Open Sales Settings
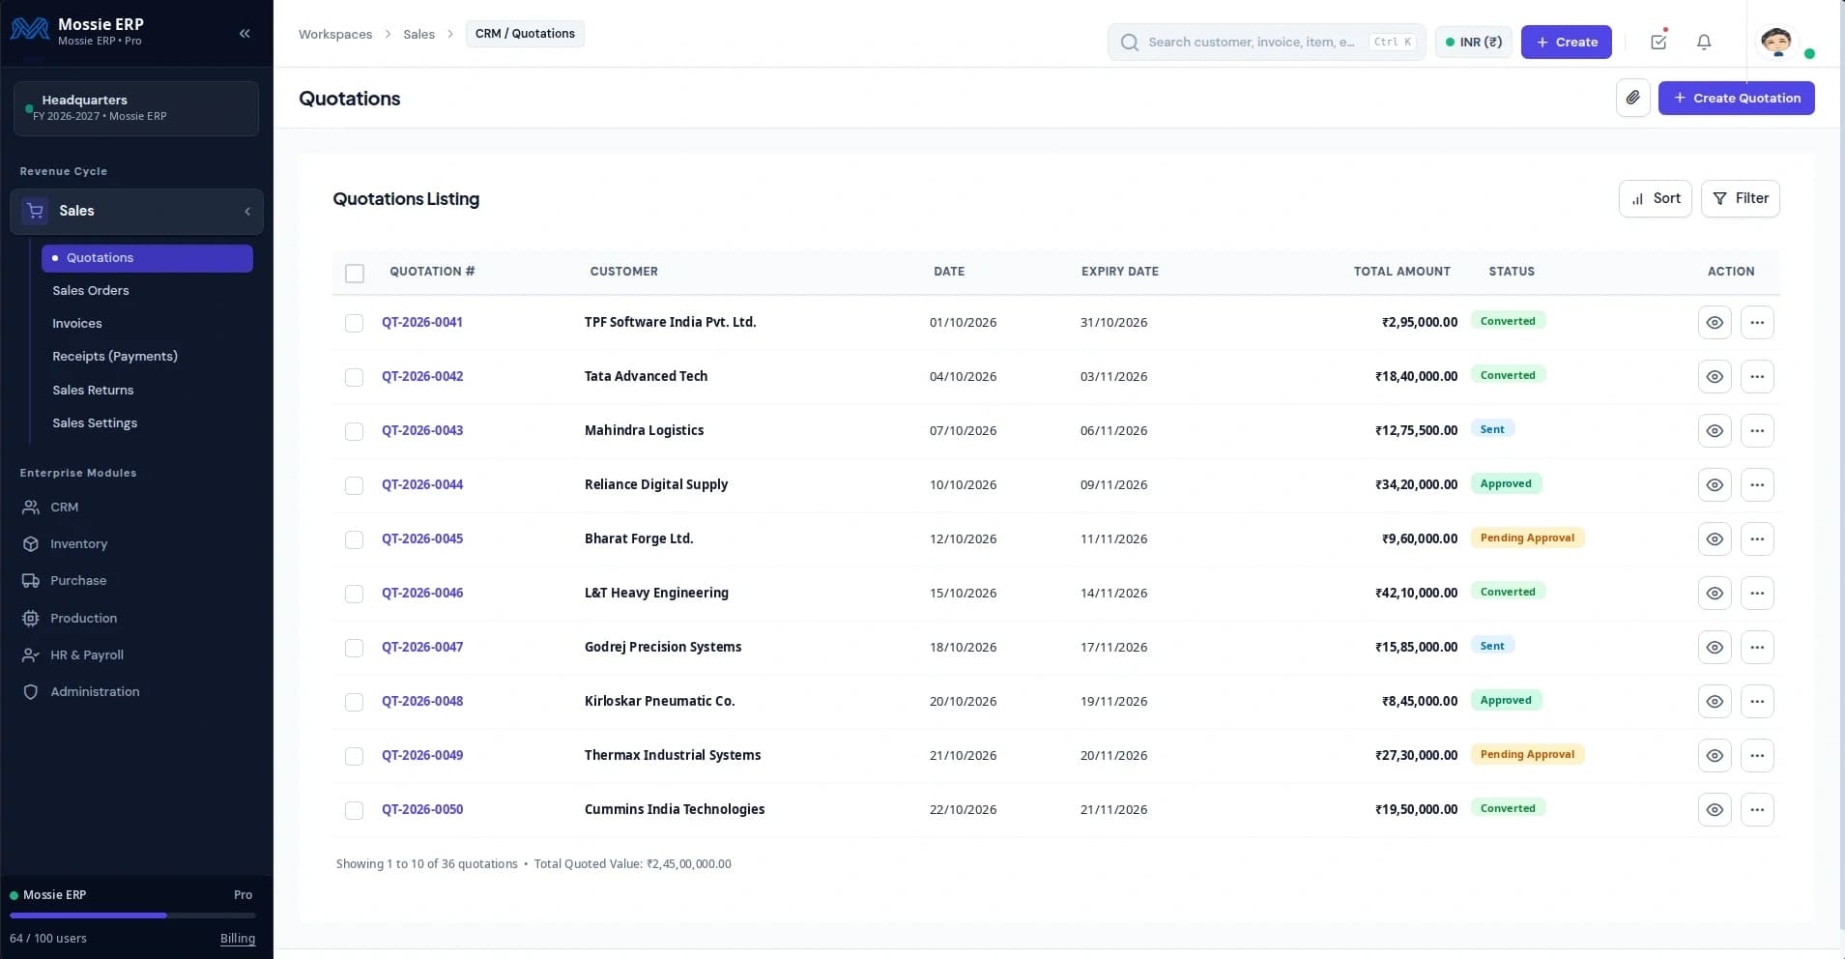The image size is (1845, 959). tap(95, 422)
